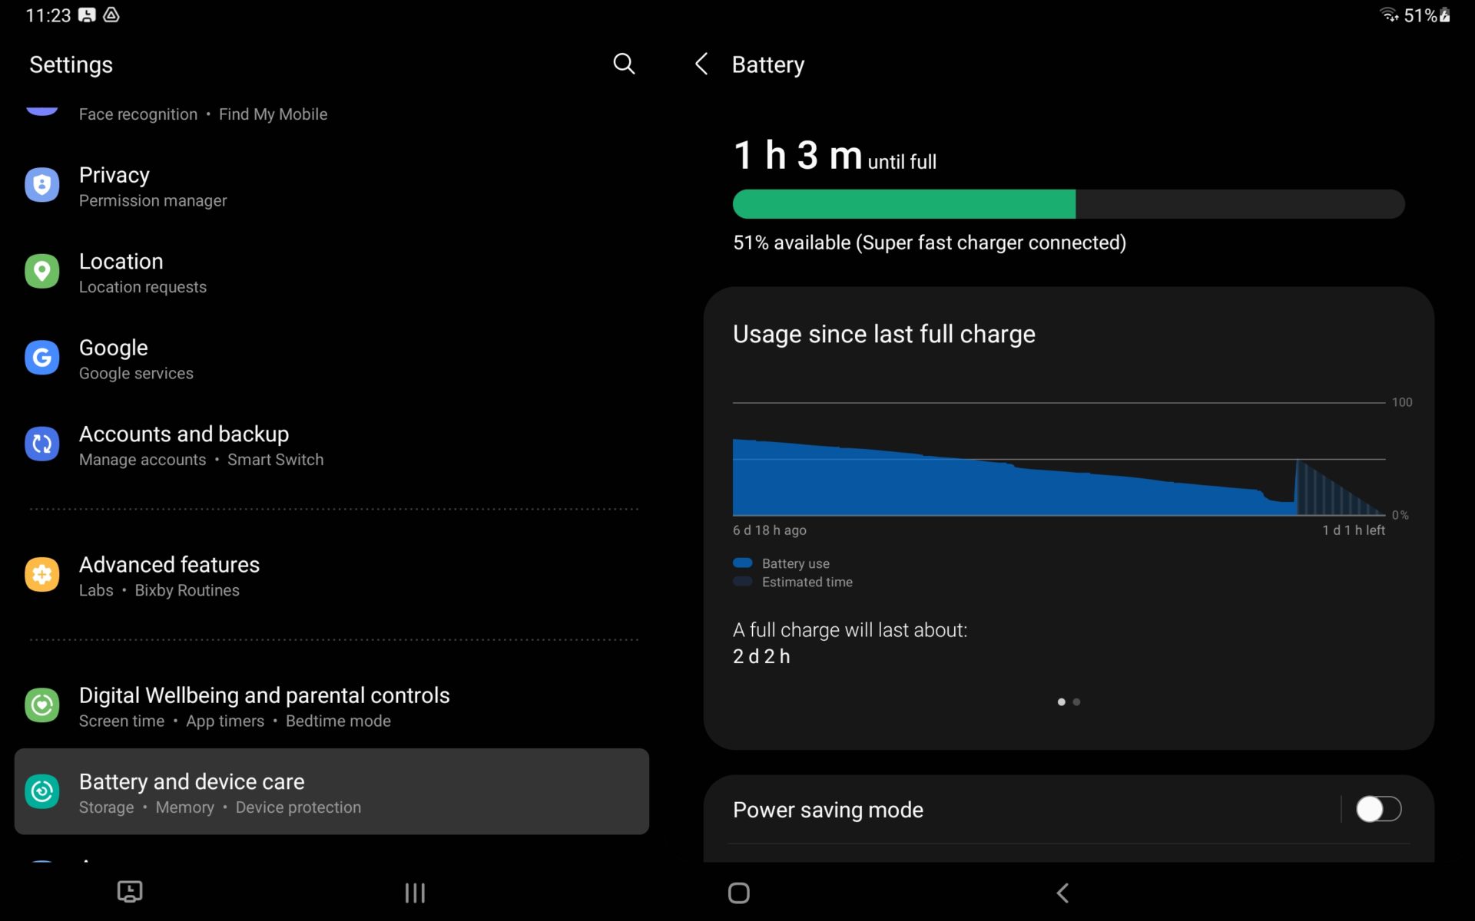Open search in Settings
The image size is (1475, 921).
(624, 64)
